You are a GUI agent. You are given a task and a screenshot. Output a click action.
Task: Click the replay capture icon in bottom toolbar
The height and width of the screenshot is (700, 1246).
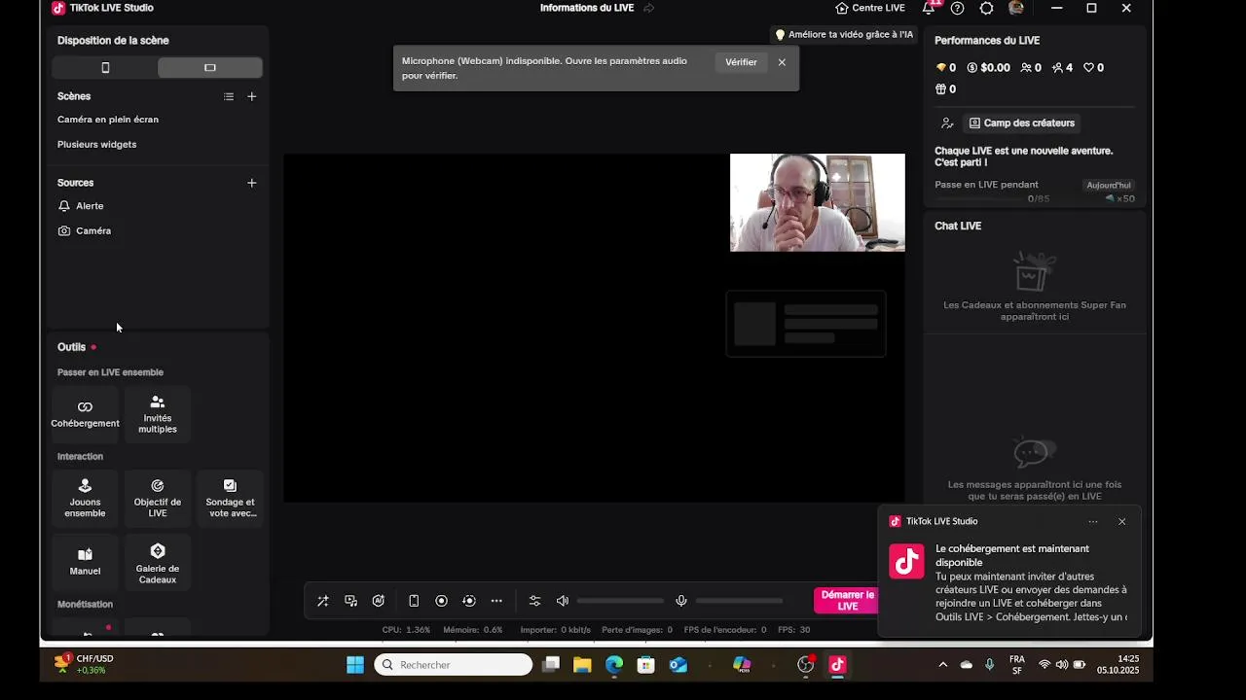tap(469, 601)
